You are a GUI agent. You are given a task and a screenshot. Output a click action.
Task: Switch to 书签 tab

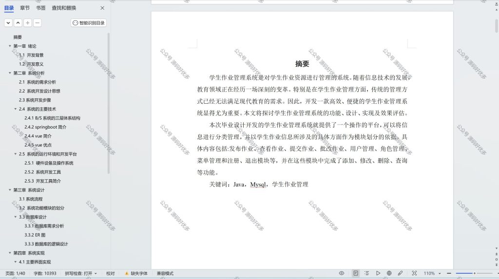(41, 8)
